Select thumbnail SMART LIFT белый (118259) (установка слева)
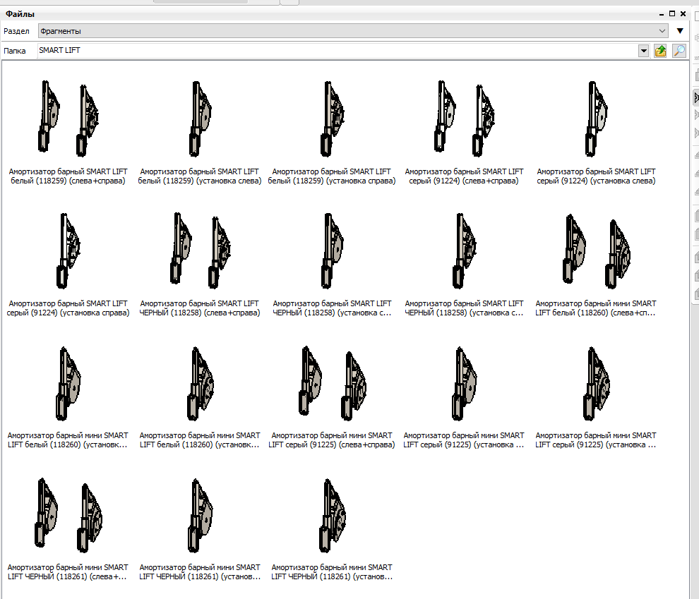 [200, 119]
